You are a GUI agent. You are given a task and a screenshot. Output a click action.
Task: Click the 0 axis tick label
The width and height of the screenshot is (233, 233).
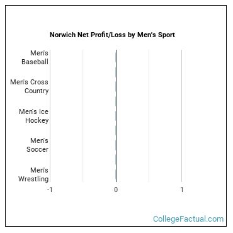[x=116, y=190]
